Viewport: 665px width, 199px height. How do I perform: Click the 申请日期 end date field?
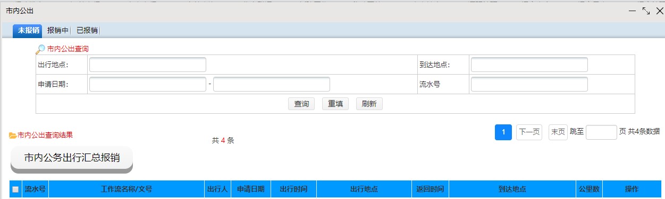[272, 84]
